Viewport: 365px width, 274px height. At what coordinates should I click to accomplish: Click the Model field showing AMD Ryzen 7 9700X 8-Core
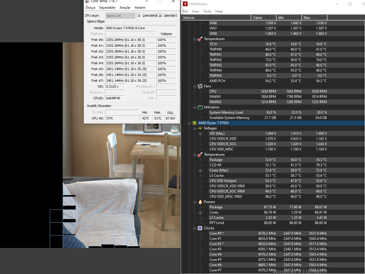141,28
